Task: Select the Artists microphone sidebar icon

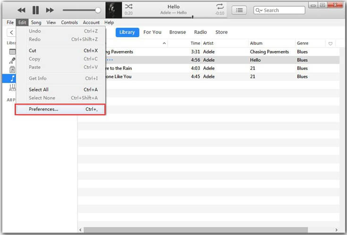Action: tap(12, 61)
